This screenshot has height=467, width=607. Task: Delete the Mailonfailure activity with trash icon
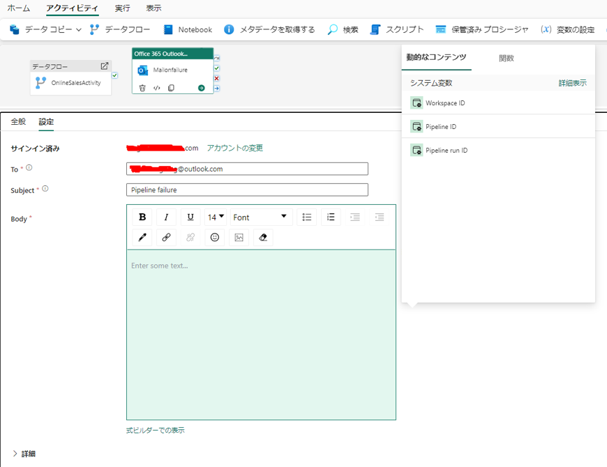coord(142,88)
